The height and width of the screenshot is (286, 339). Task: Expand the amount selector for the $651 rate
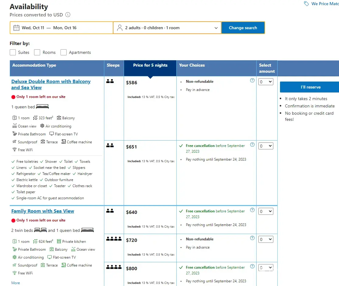coord(266,146)
